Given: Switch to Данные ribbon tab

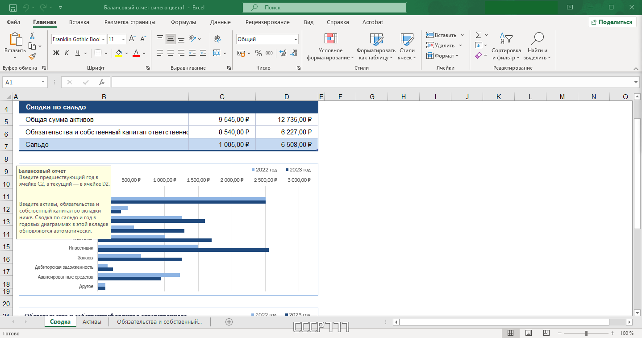Looking at the screenshot, I should click(221, 22).
